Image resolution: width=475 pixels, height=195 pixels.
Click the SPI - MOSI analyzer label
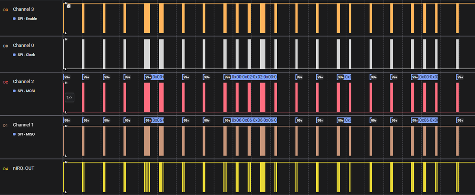pyautogui.click(x=26, y=91)
